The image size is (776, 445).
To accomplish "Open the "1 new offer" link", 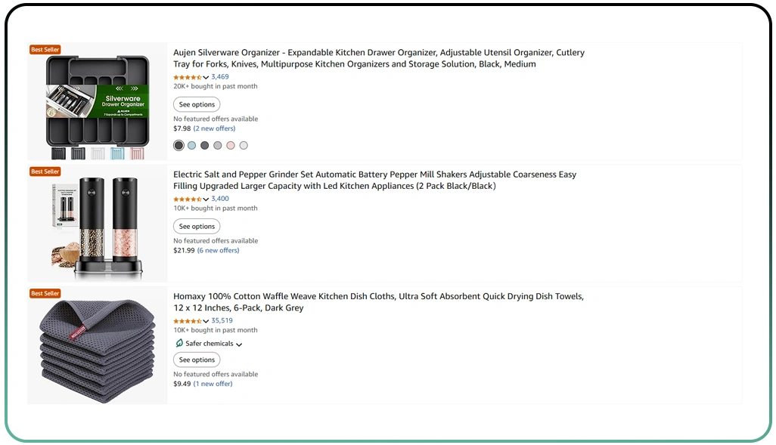I will coord(213,383).
